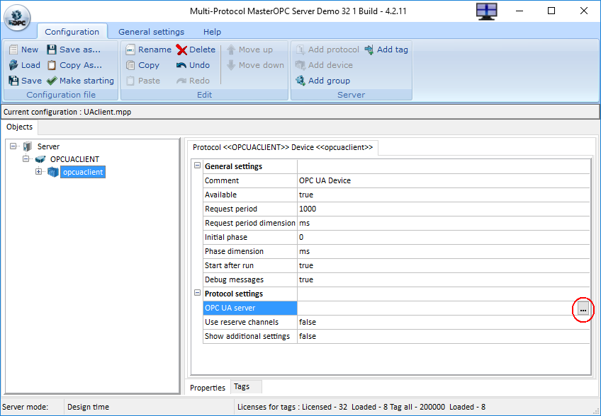Click the Make starting label
Screen dimensions: 601x416
click(x=86, y=81)
